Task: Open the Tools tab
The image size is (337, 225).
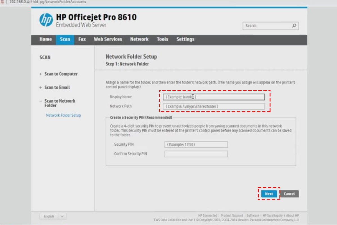Action: [162, 39]
